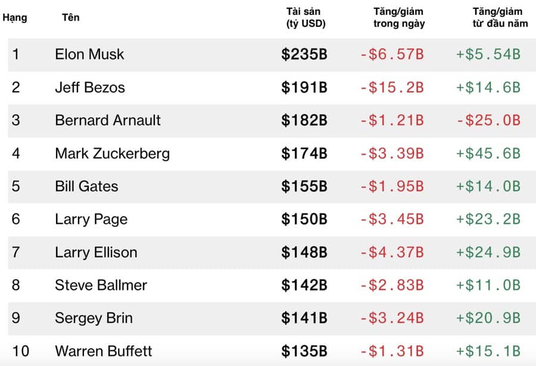
Task: Open the Bill Gates row name
Action: [86, 186]
